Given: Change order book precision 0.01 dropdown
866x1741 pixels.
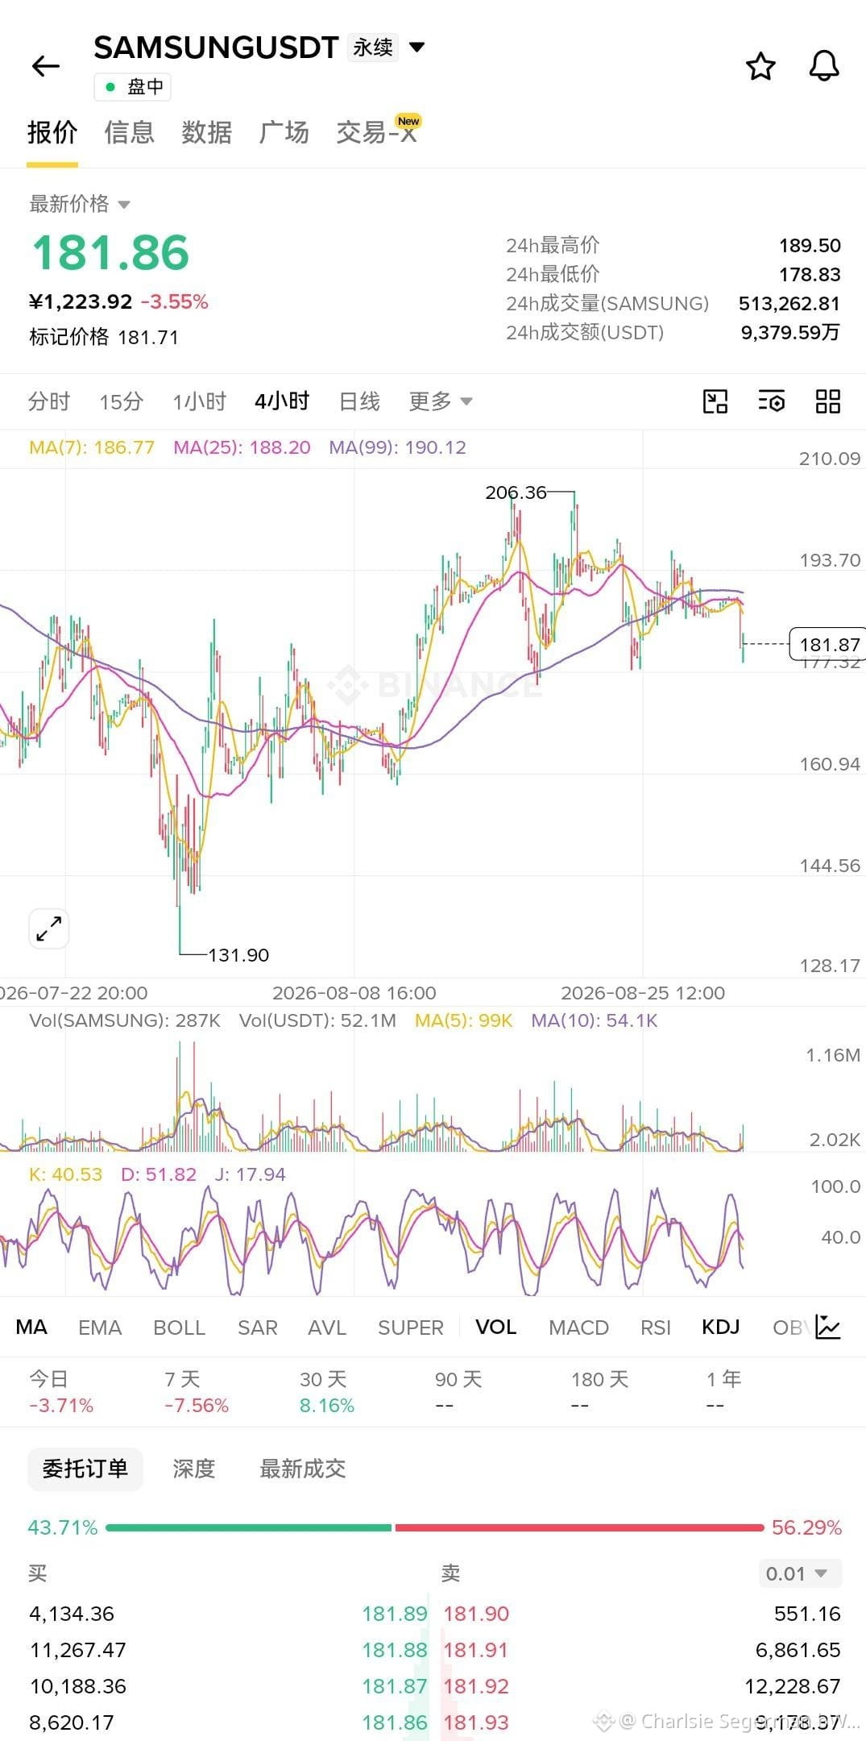Looking at the screenshot, I should tap(800, 1573).
